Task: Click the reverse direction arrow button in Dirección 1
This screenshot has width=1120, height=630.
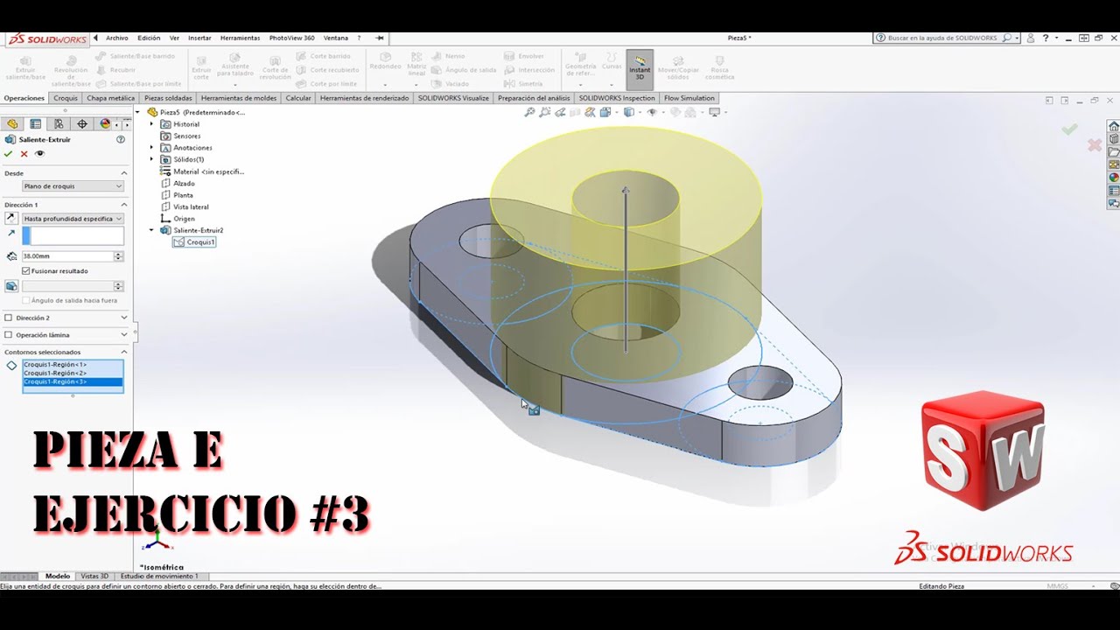Action: coord(11,218)
